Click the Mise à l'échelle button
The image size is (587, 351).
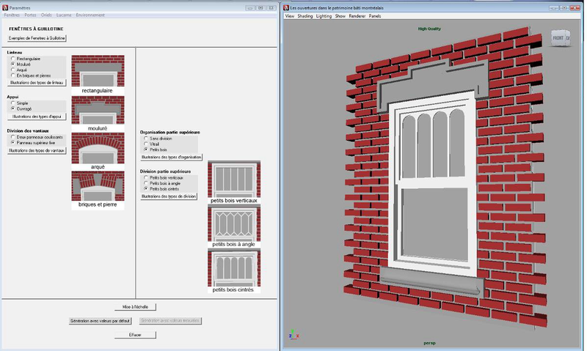point(135,307)
